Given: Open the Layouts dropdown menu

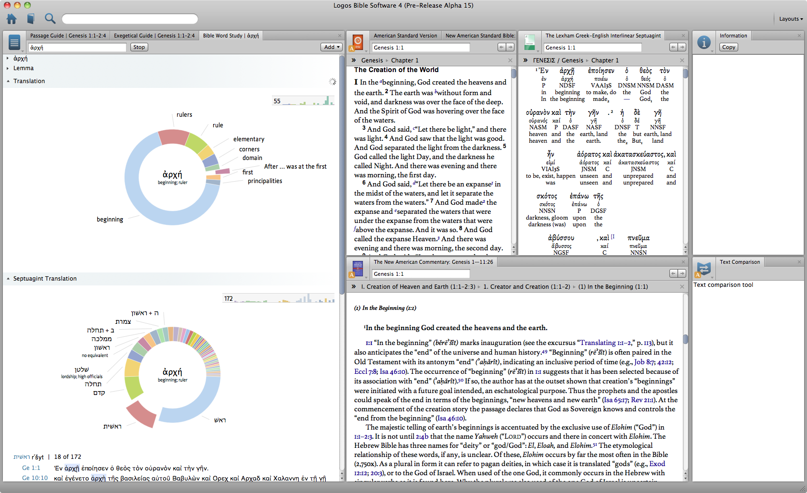Looking at the screenshot, I should (791, 19).
